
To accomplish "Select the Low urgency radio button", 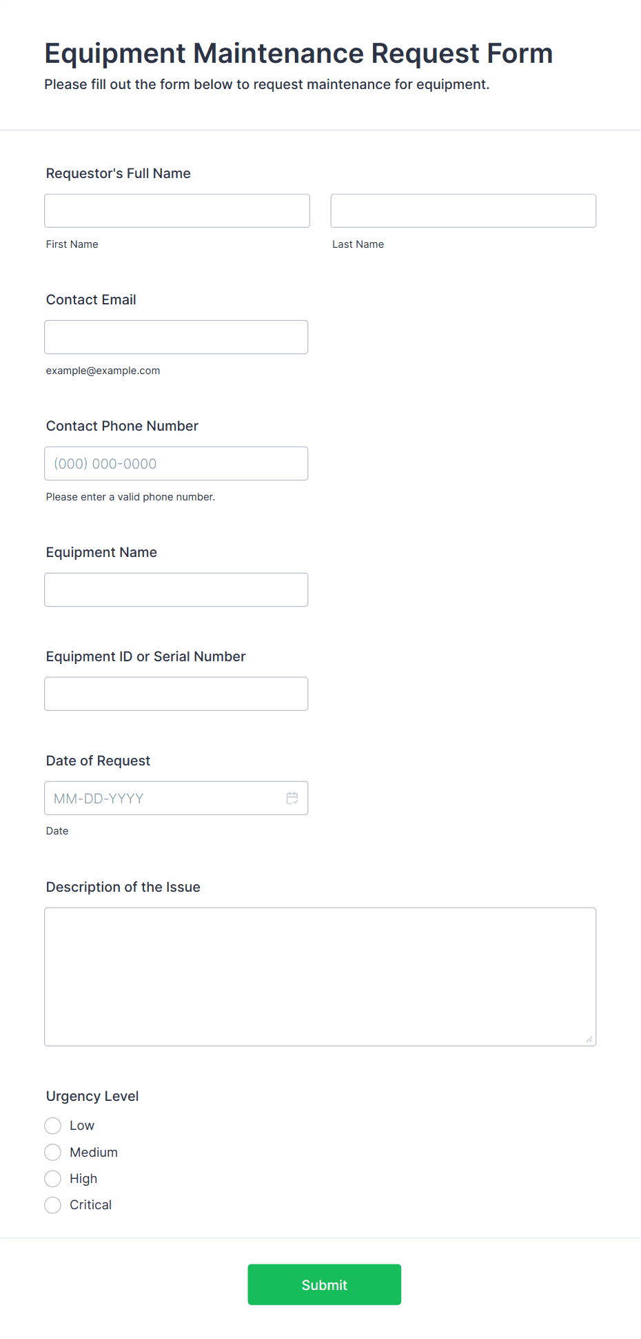I will 52,1126.
